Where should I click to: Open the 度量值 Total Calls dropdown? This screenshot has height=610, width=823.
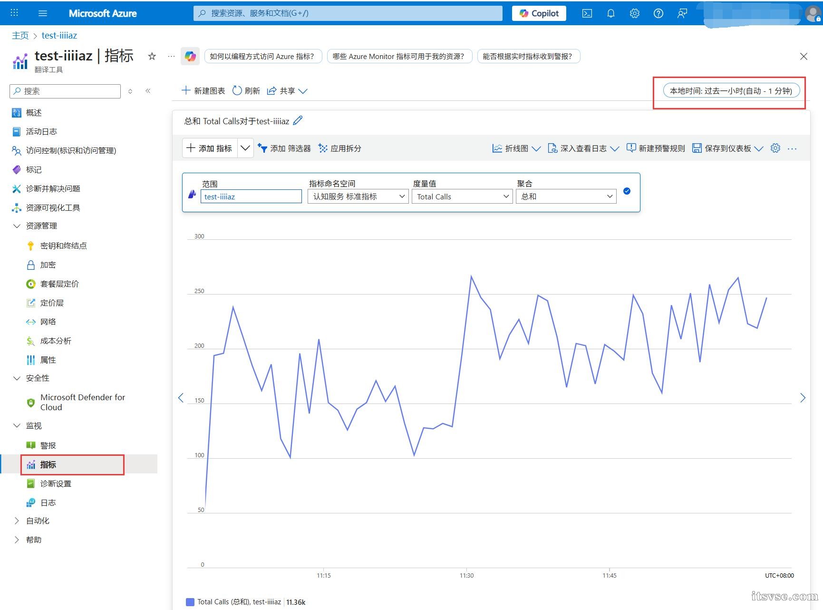pyautogui.click(x=462, y=197)
